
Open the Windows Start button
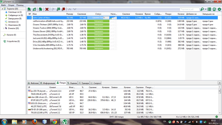click(4, 122)
